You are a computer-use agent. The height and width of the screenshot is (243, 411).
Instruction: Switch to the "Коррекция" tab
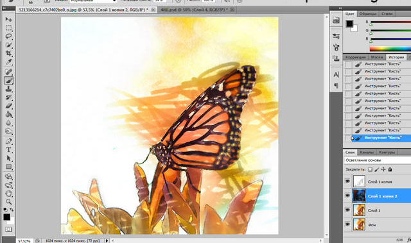point(355,57)
